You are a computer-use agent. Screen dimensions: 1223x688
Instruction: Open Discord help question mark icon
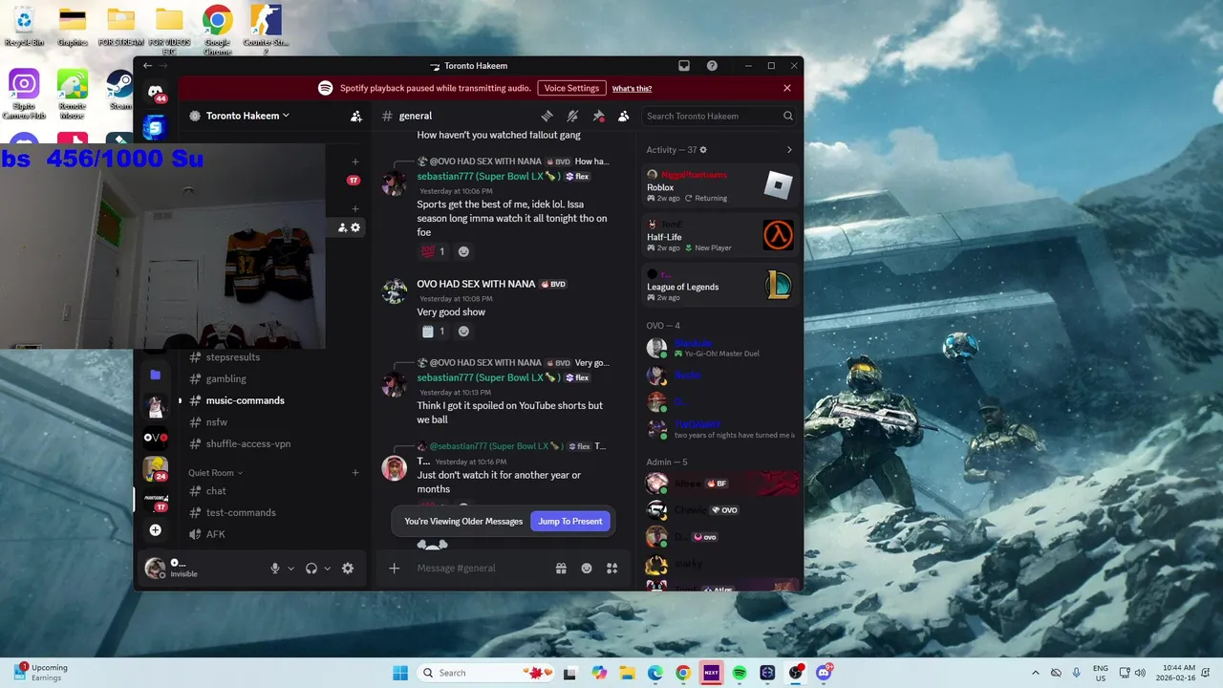(712, 66)
